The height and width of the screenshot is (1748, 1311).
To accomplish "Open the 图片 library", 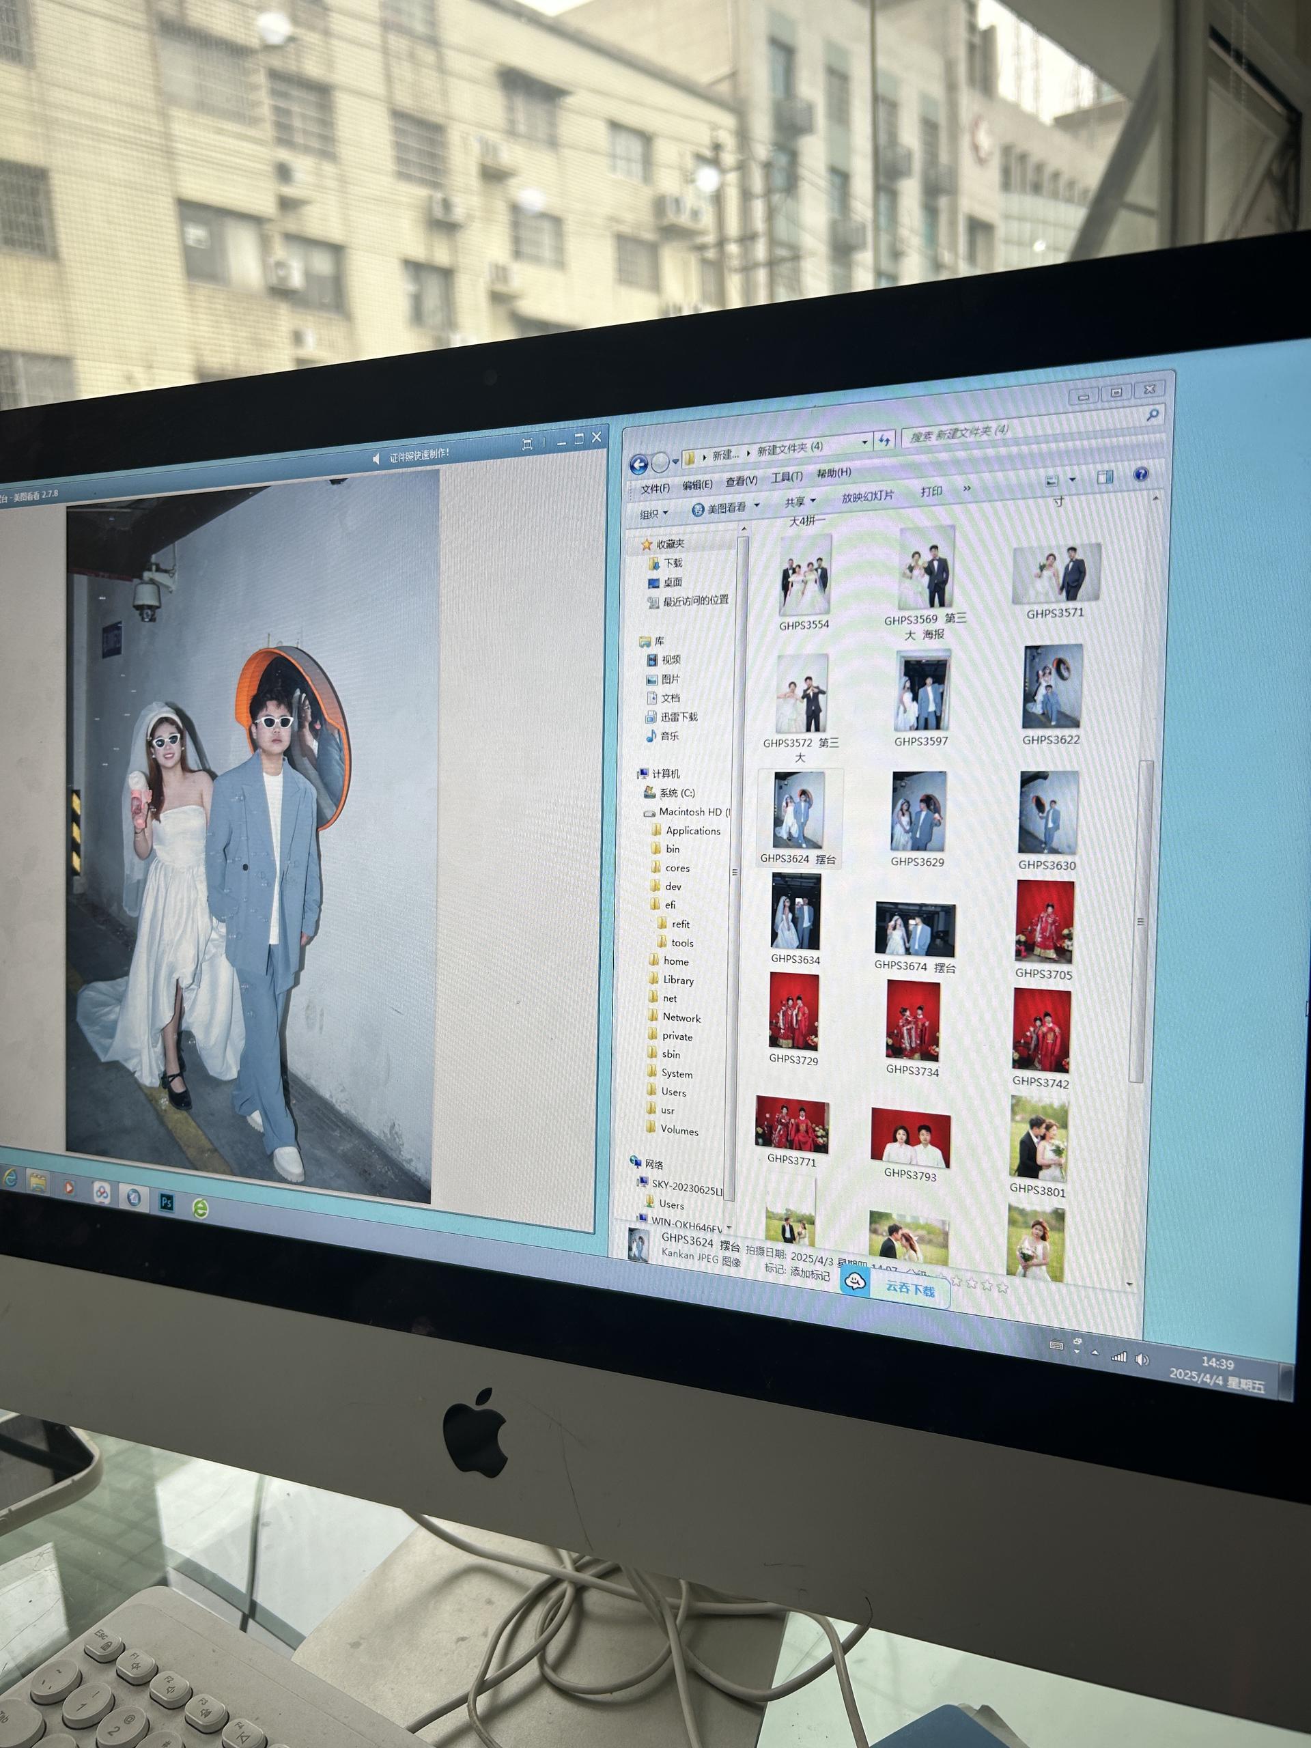I will tap(663, 679).
